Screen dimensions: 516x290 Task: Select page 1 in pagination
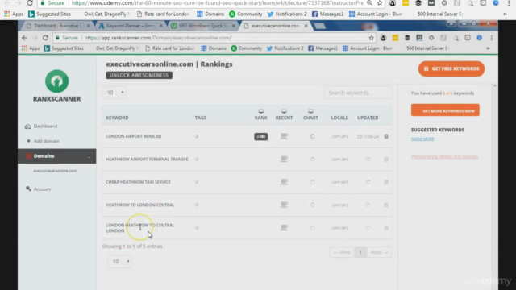360,252
